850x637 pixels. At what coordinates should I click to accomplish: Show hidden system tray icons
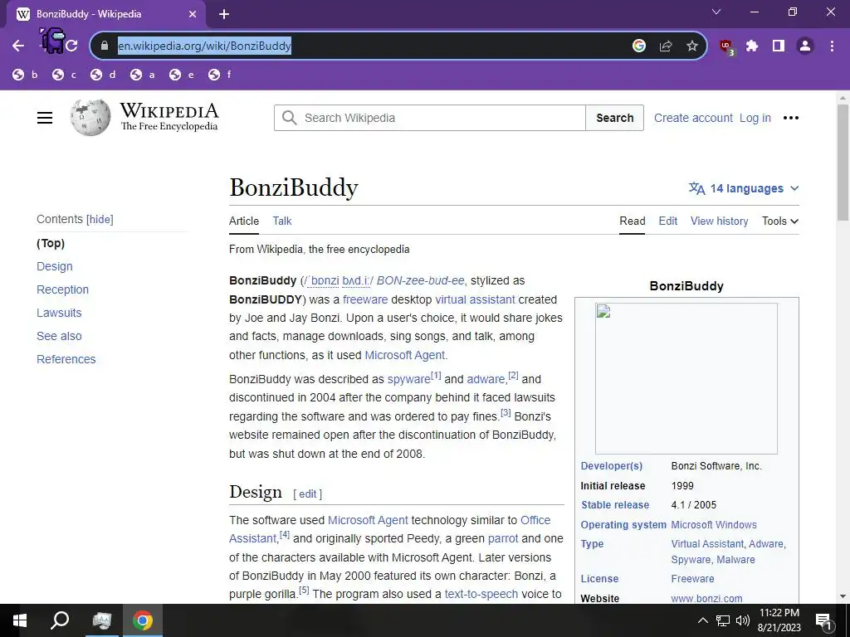[x=702, y=620]
